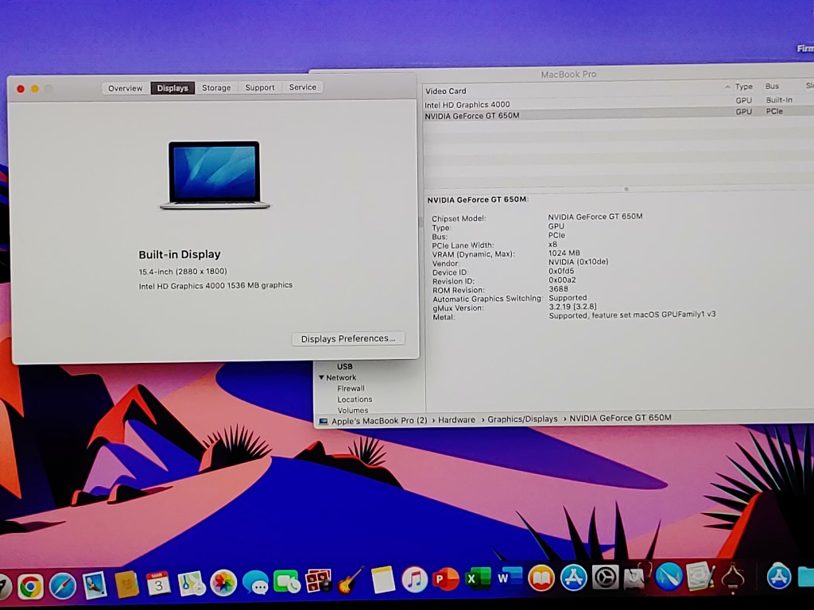Click the 15.4-inch (2880 x 1800) text
Viewport: 814px width, 610px height.
coord(183,272)
